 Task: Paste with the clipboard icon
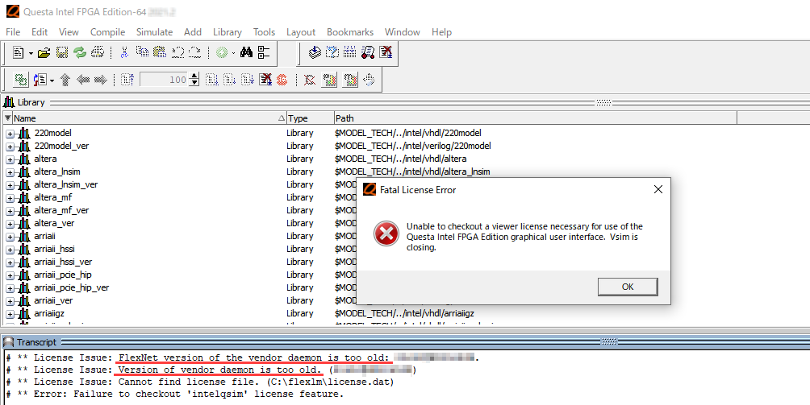(160, 52)
